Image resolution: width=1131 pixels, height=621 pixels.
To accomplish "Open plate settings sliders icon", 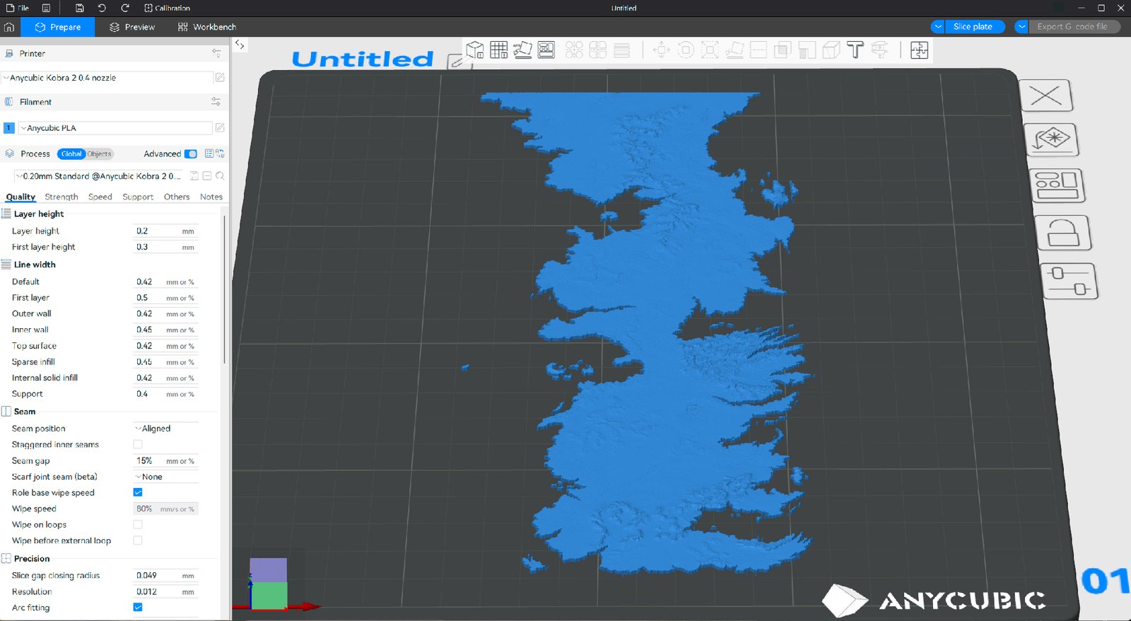I will [1068, 281].
